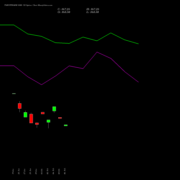Click the 27 Jan date axis label
The width and height of the screenshot is (180, 180).
[24, 171]
